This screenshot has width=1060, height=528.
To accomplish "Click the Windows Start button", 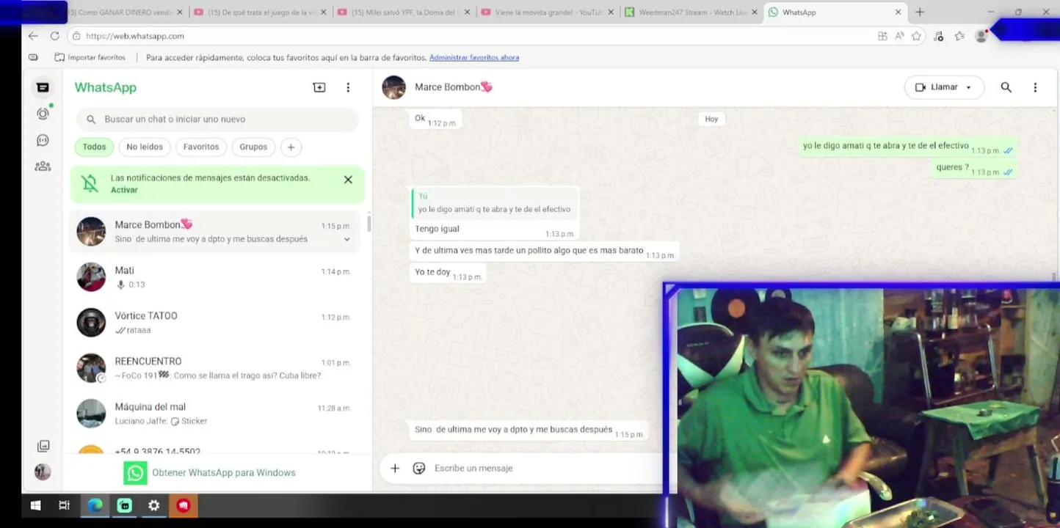I will tap(35, 505).
